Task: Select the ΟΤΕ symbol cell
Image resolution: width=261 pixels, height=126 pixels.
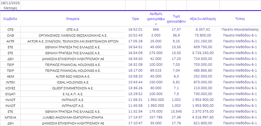Action: point(10,30)
